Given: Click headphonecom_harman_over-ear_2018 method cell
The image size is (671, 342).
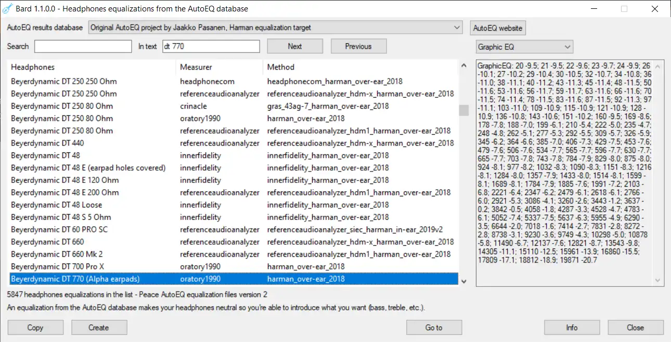Looking at the screenshot, I should click(x=334, y=81).
